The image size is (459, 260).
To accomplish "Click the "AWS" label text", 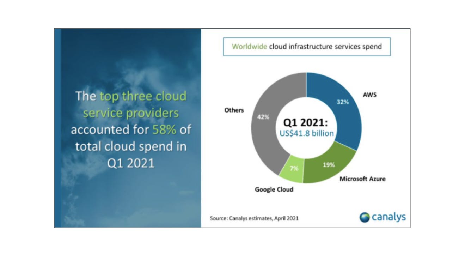I will pos(369,95).
